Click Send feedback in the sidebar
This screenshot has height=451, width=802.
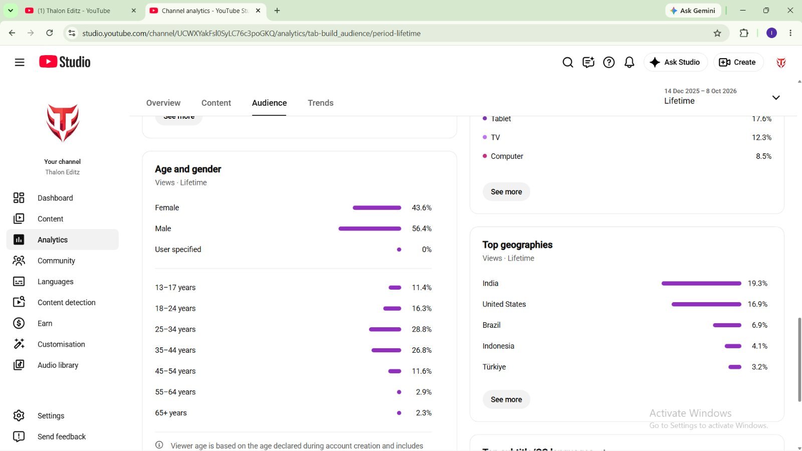tap(63, 436)
